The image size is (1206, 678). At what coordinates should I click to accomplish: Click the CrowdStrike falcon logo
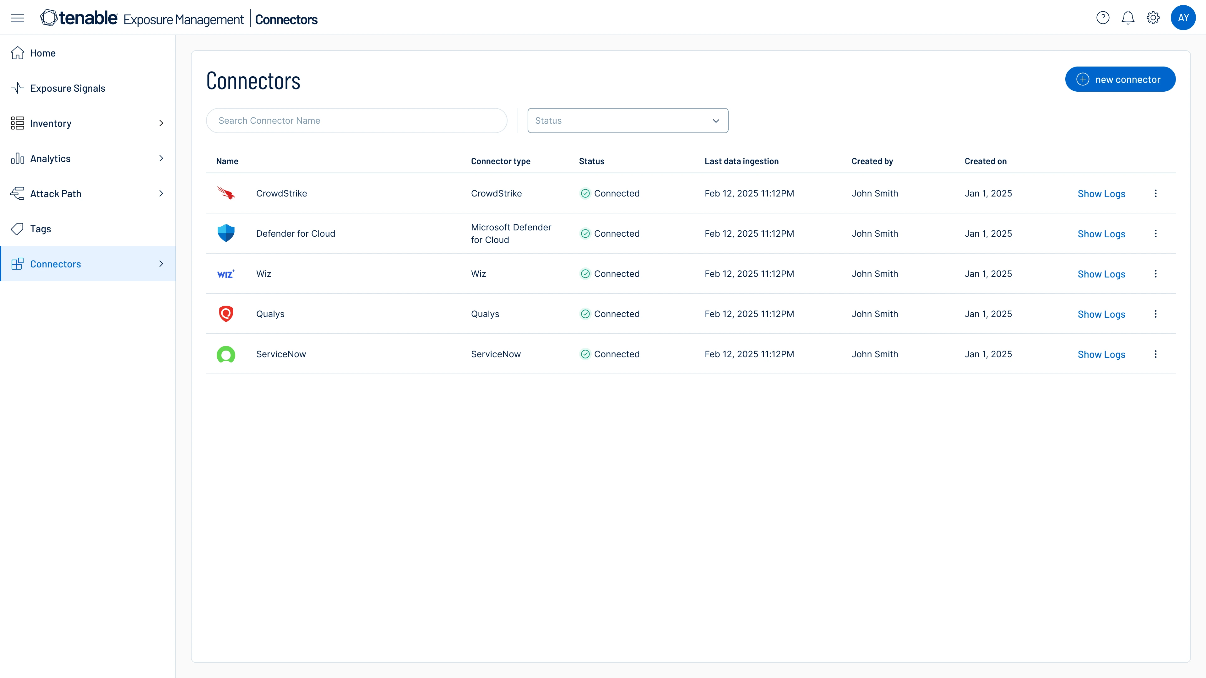pos(226,193)
